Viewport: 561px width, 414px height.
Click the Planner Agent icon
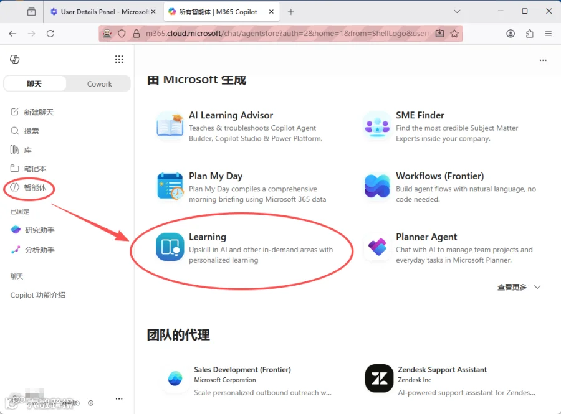(x=377, y=247)
